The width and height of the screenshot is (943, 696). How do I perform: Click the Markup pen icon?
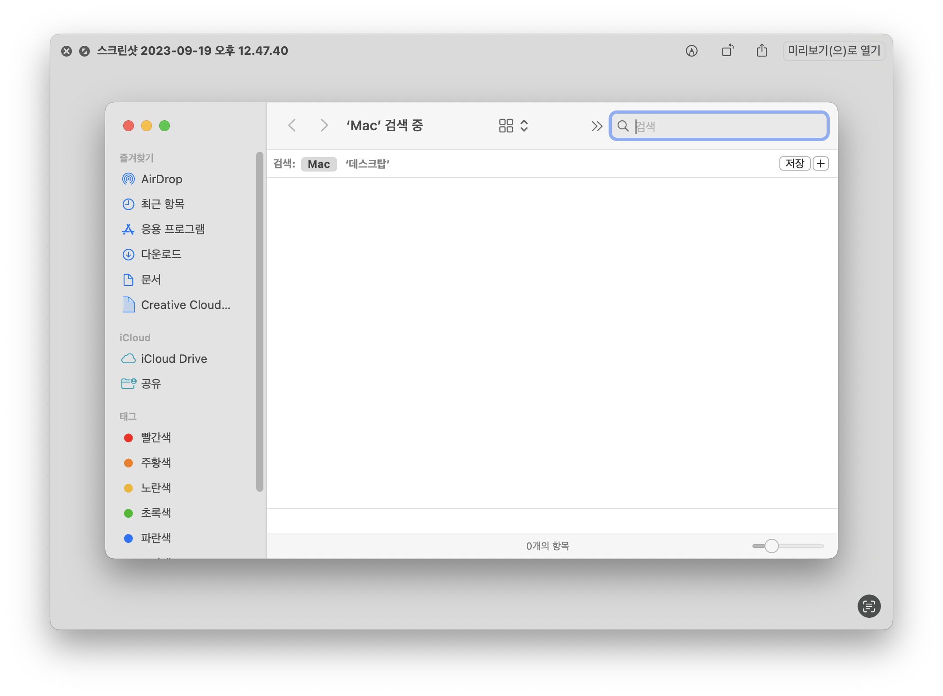[x=691, y=51]
